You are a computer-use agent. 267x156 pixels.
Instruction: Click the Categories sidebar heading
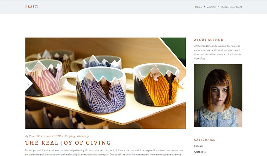pyautogui.click(x=205, y=140)
